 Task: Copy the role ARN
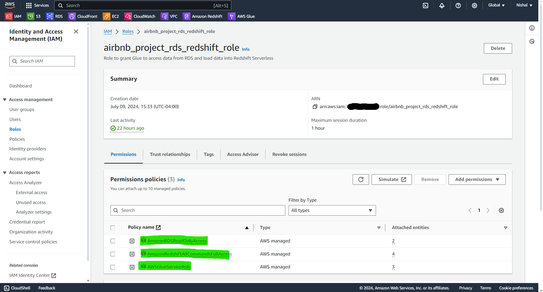(x=315, y=107)
